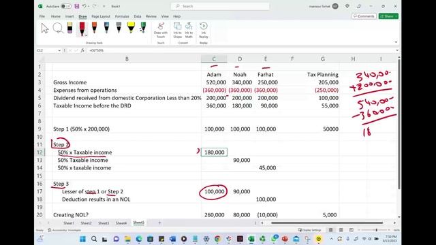This screenshot has height=245, width=436.
Task: Pick the Eraser tool
Action: pos(69,28)
